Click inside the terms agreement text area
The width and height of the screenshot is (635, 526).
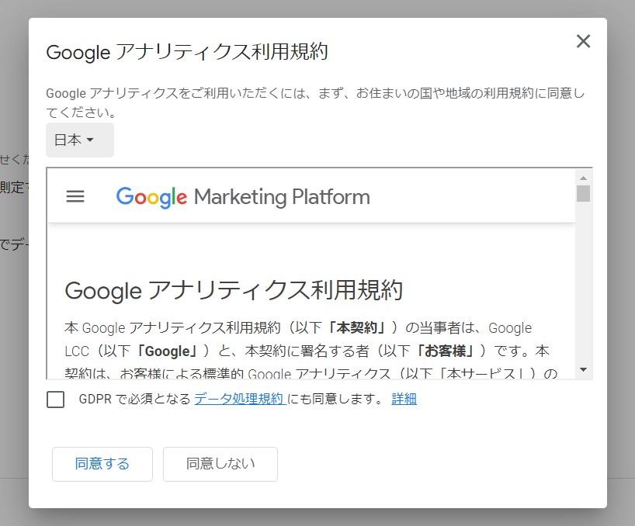311,334
